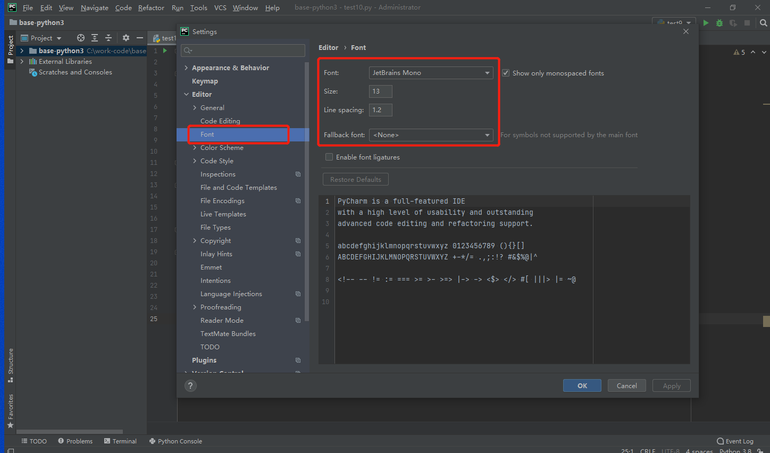
Task: Click the Editor breadcrumb link
Action: click(x=328, y=47)
